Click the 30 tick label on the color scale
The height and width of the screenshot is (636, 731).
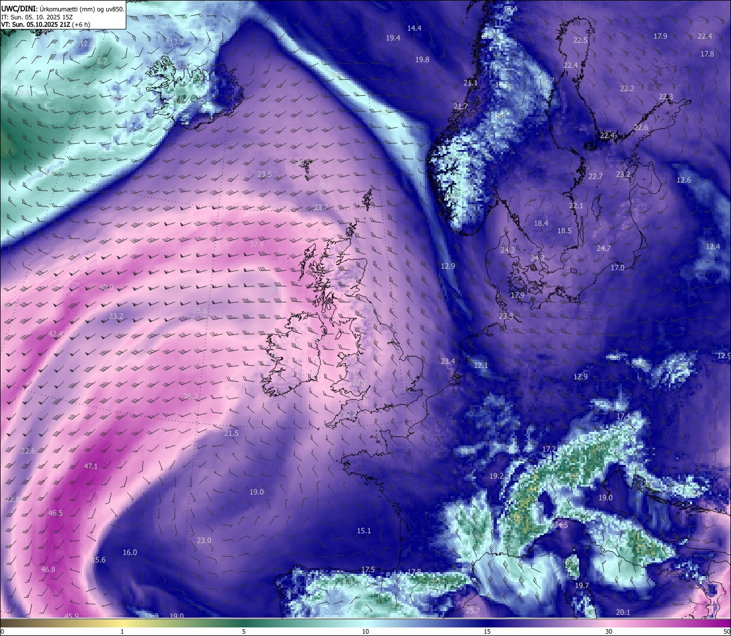609,631
